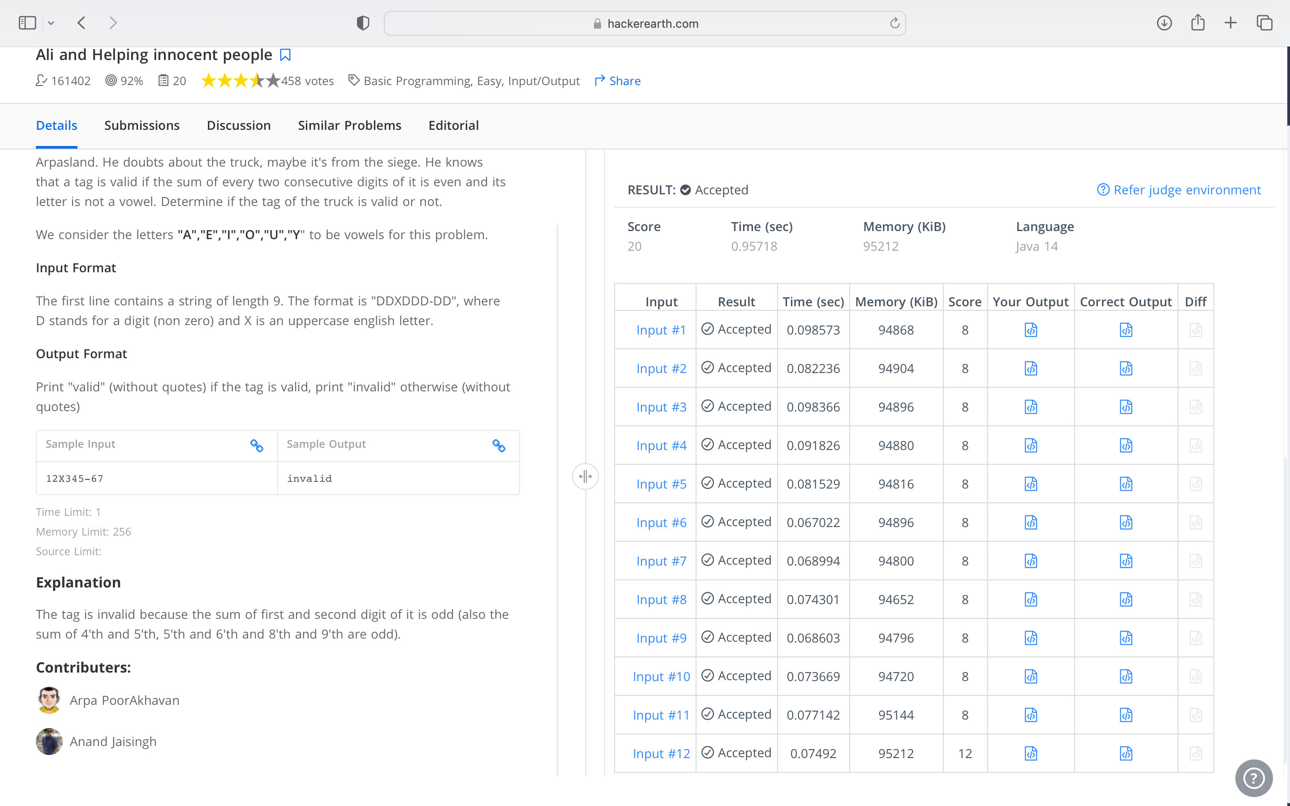
Task: Expand the sidebar dropdown chevron
Action: coord(51,23)
